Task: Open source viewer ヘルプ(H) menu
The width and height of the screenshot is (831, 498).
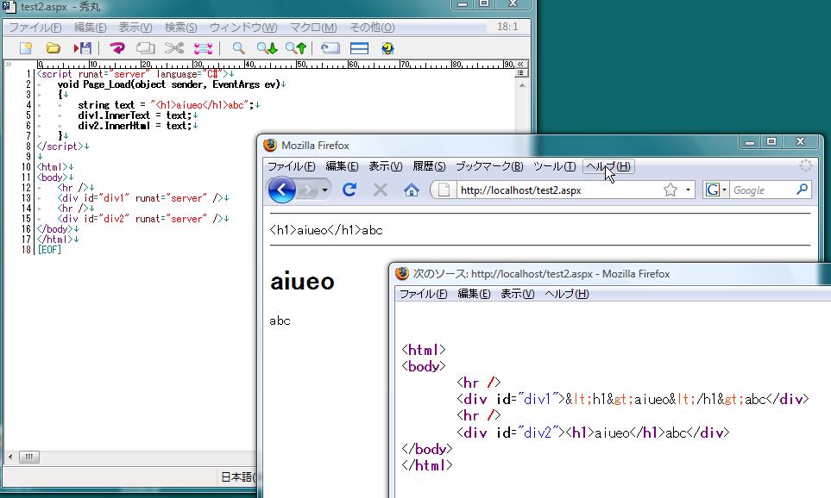Action: [567, 294]
